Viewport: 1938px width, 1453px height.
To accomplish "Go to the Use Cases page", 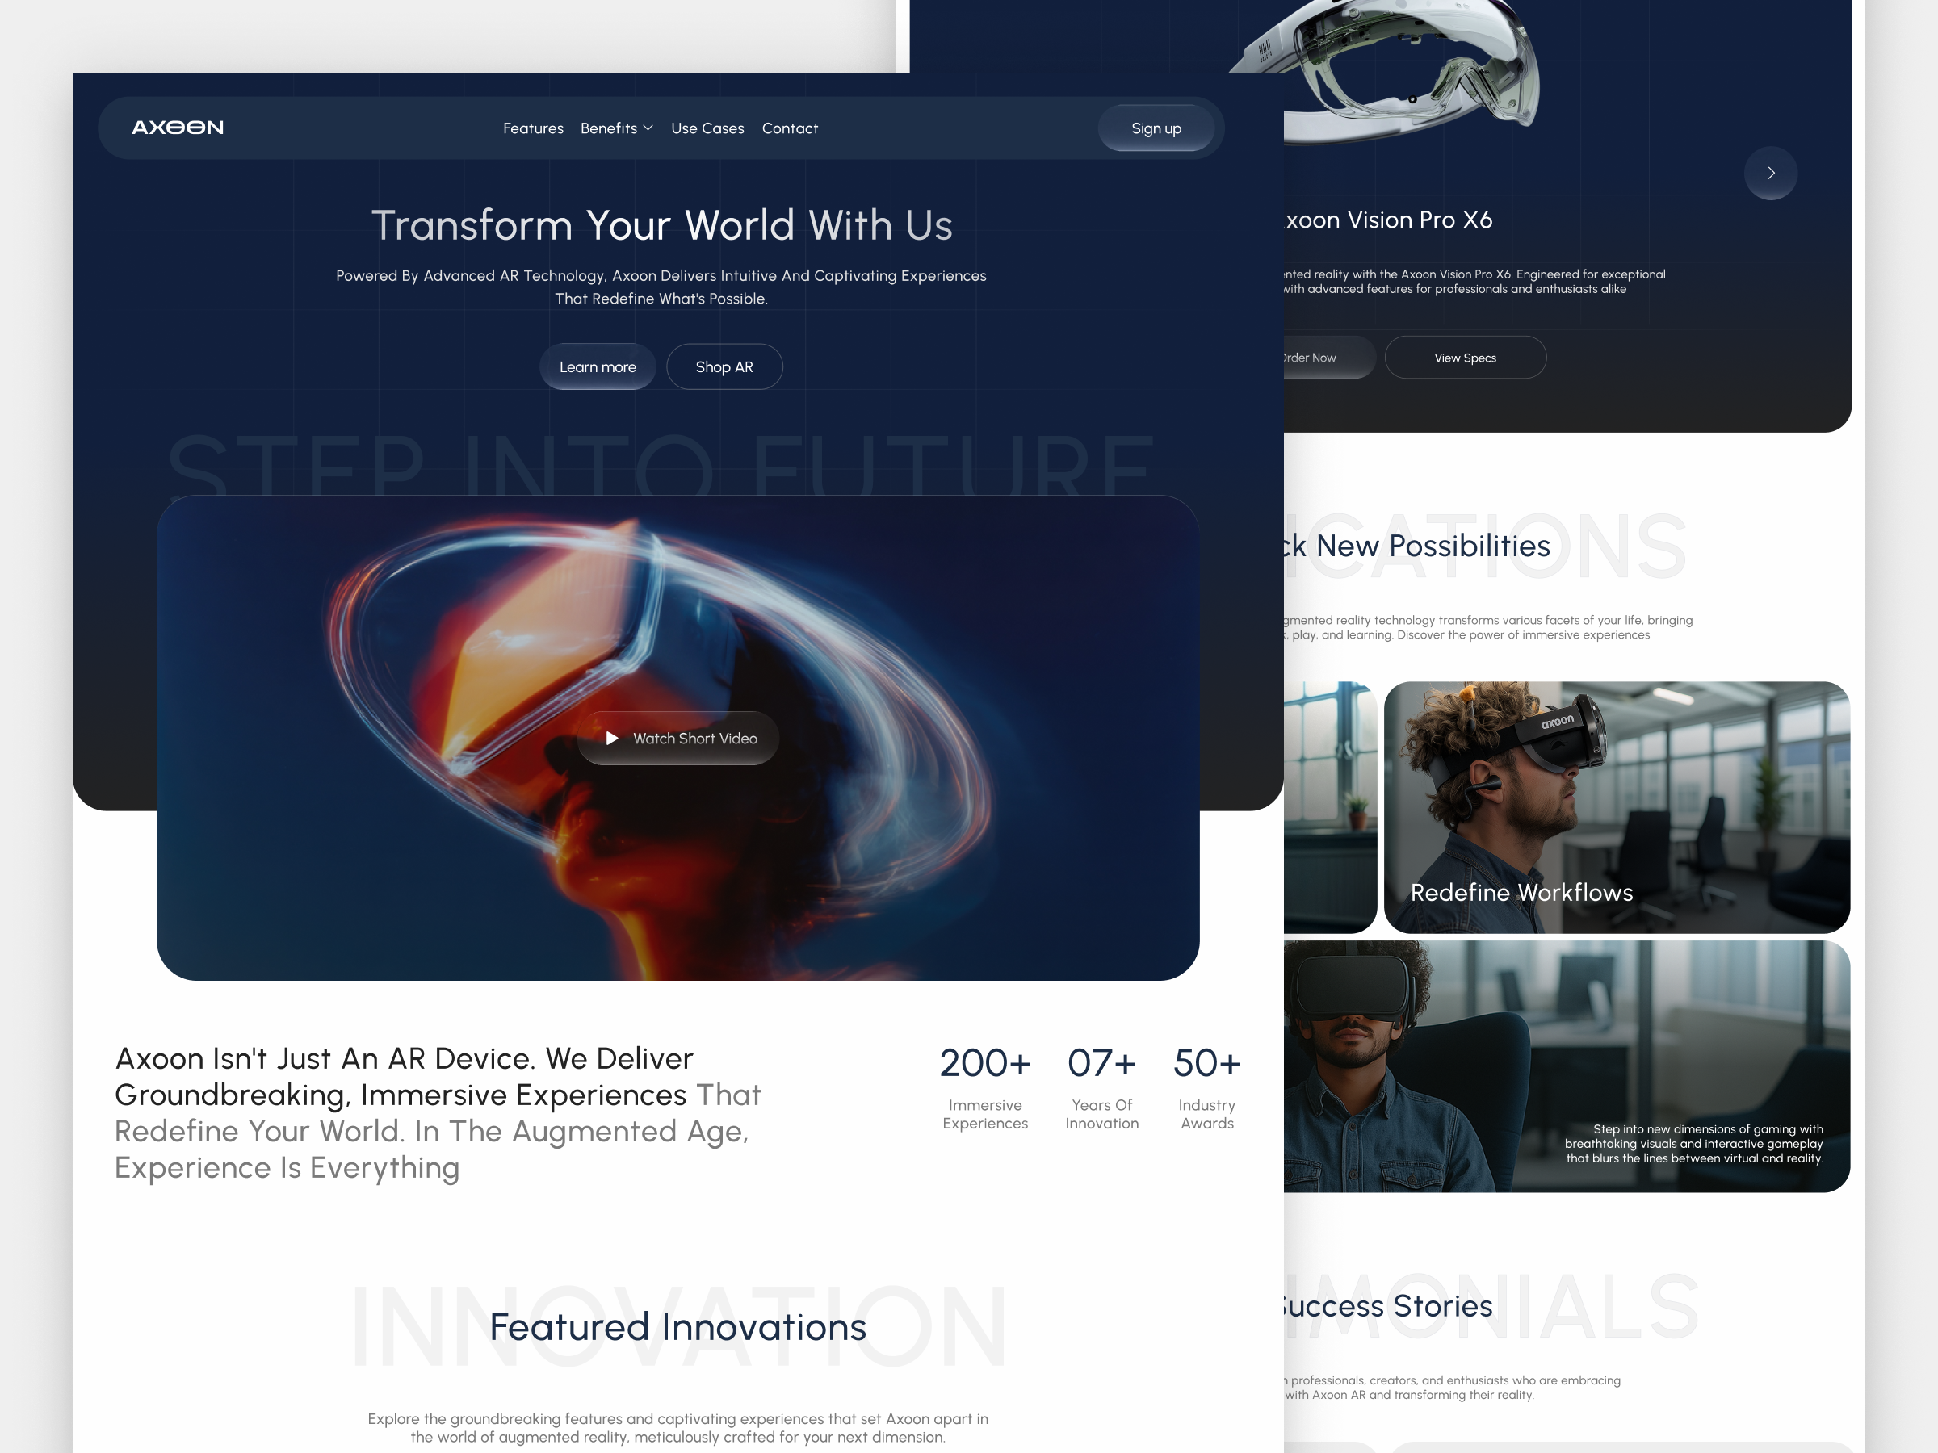I will click(x=707, y=128).
